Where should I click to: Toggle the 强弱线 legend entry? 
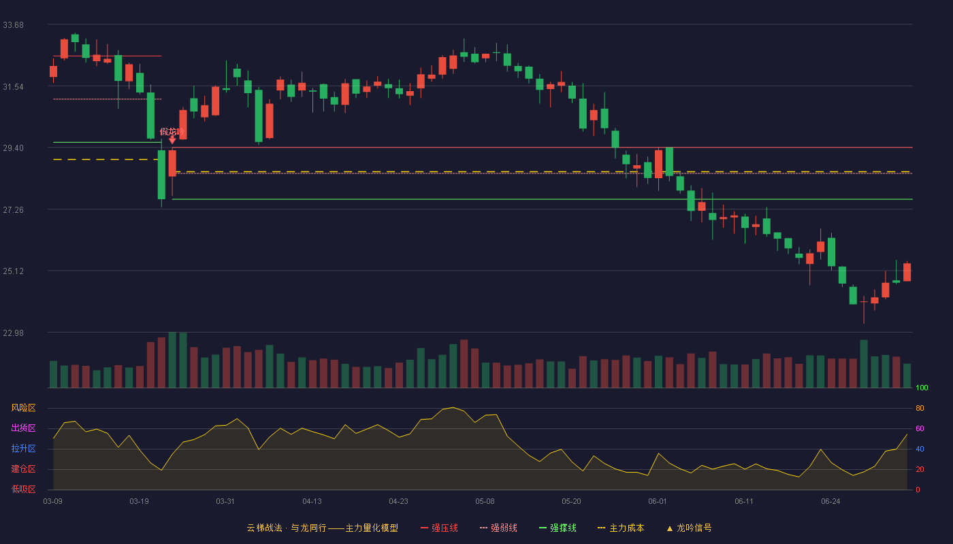click(498, 528)
